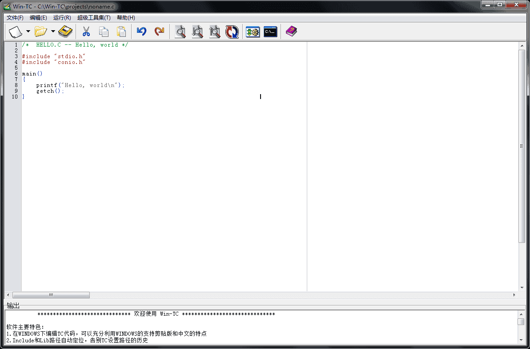Open the 超级工具集(T) menu

94,18
